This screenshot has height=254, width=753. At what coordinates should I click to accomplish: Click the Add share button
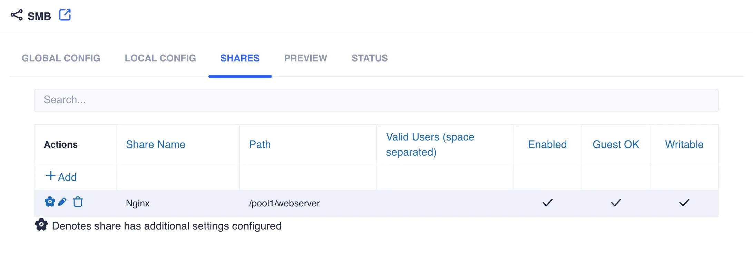click(x=67, y=177)
